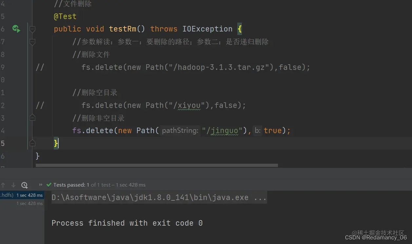
Task: Click the @Test annotation
Action: [65, 16]
